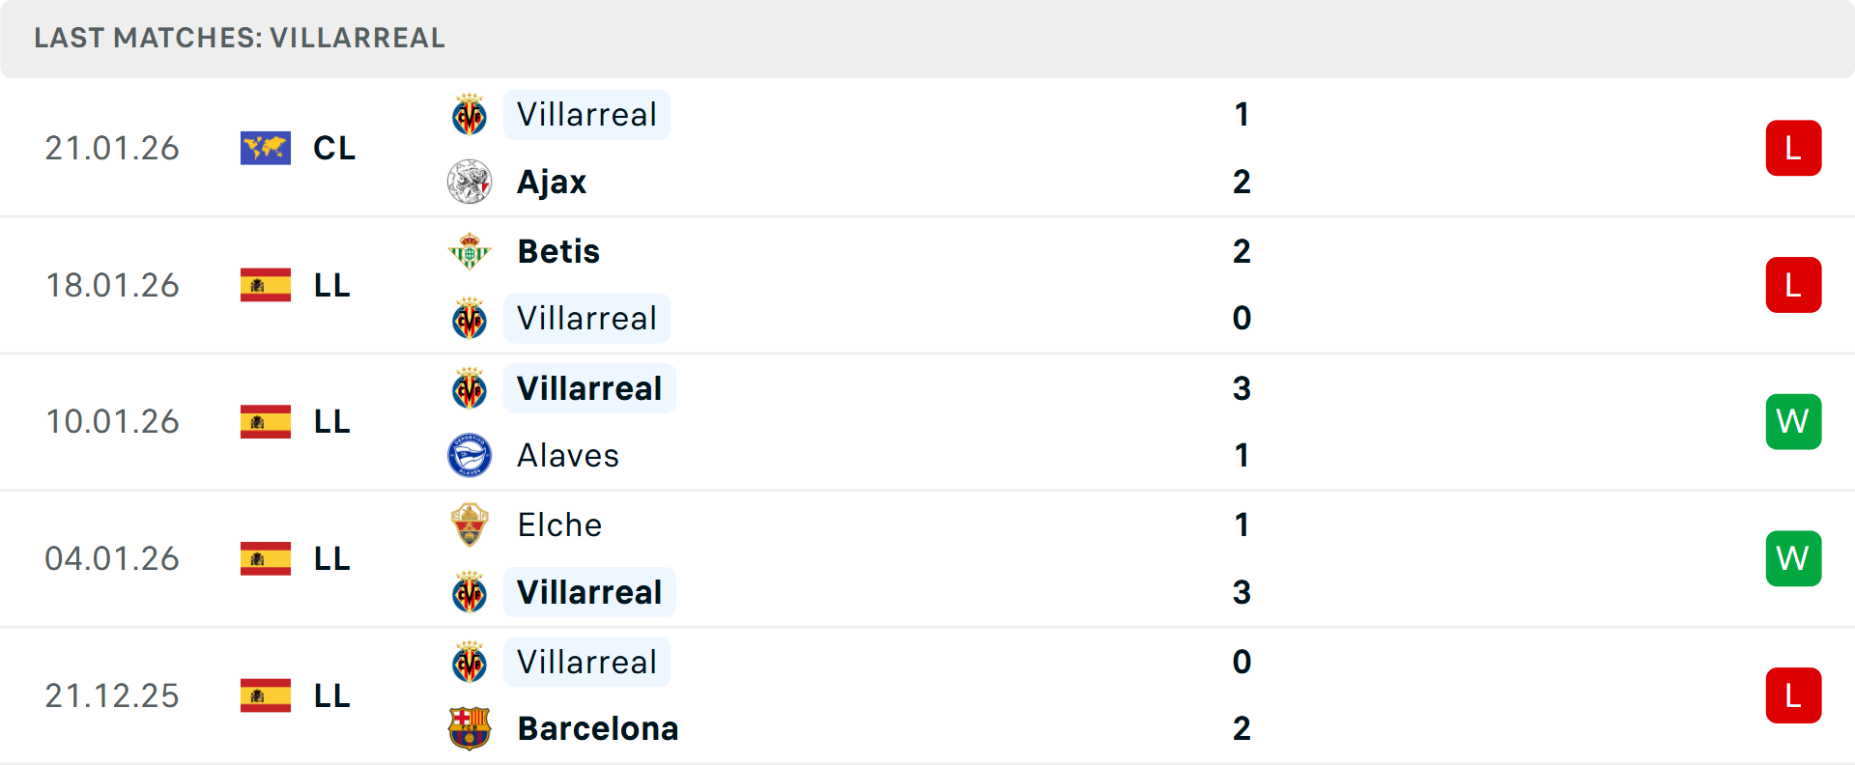Click the Champions League competition flag icon

pyautogui.click(x=266, y=148)
